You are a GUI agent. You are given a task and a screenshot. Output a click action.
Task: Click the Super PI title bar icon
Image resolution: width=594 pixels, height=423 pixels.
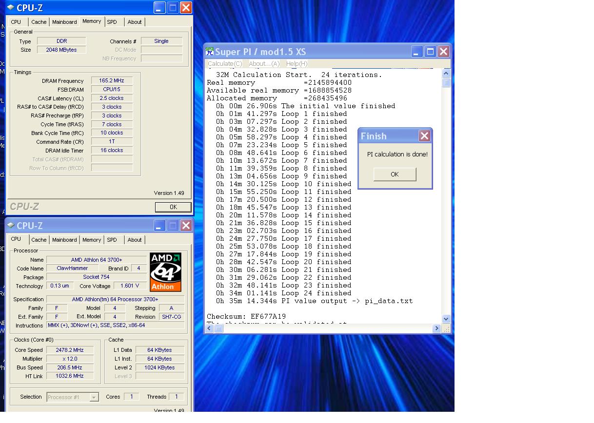pos(210,51)
